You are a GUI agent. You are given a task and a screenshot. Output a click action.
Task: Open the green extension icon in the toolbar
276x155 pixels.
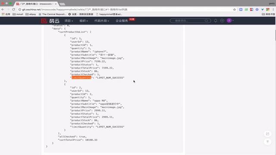[246, 9]
